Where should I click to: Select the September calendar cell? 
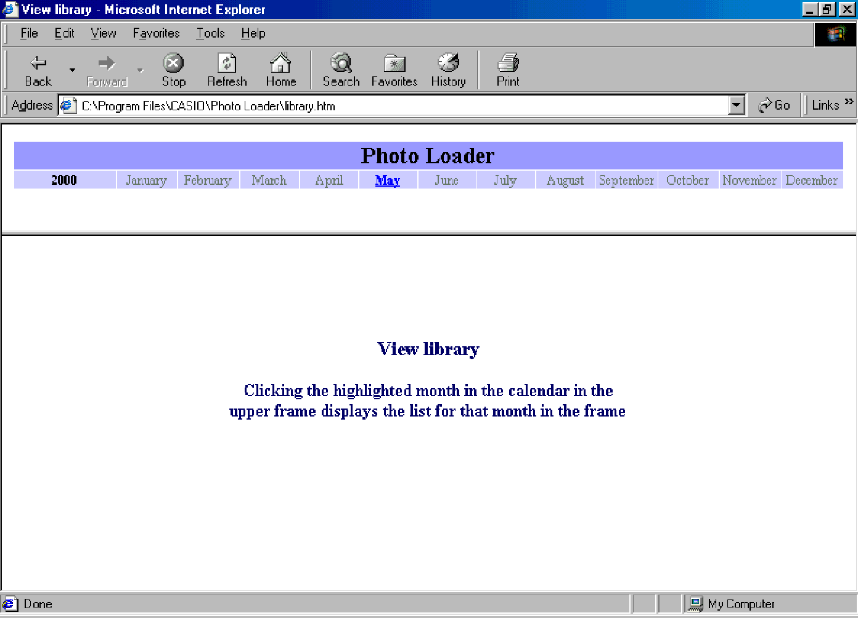click(x=626, y=180)
